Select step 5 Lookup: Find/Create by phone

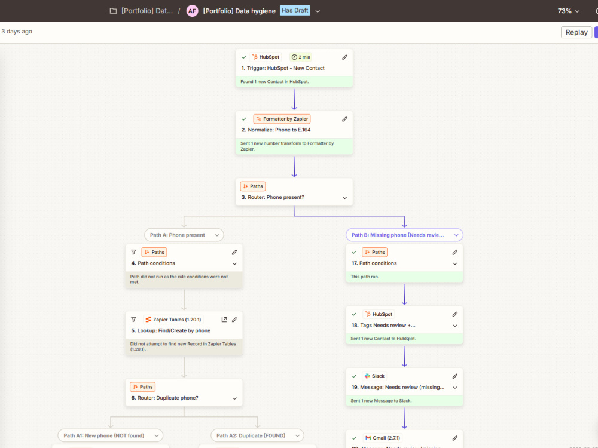[184, 334]
